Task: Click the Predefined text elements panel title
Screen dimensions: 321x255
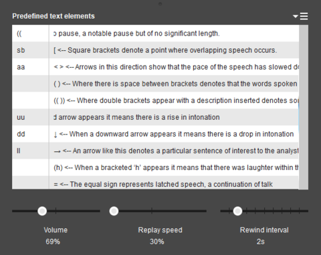Action: coord(53,16)
